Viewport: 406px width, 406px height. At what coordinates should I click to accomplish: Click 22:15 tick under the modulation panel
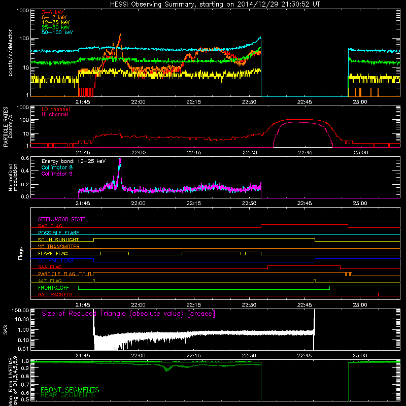tap(194, 204)
